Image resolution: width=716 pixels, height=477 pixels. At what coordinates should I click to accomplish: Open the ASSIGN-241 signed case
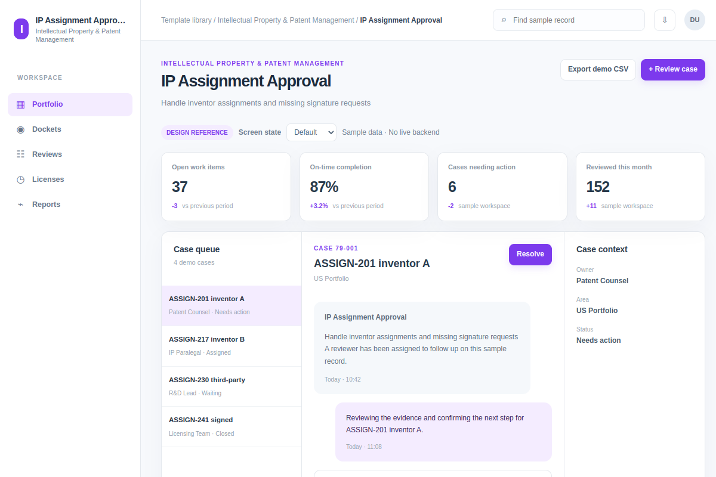(232, 427)
